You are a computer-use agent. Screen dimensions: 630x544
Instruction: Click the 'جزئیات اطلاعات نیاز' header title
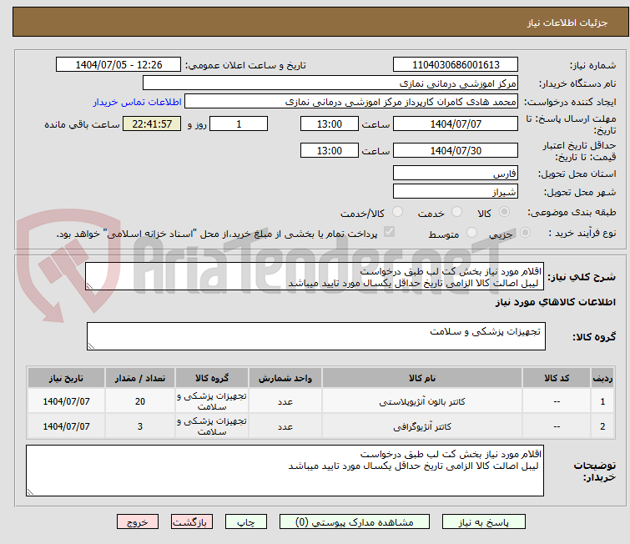[567, 23]
